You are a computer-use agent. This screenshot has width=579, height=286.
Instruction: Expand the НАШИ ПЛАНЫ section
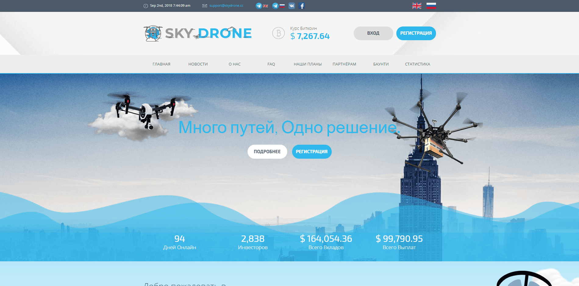point(308,64)
